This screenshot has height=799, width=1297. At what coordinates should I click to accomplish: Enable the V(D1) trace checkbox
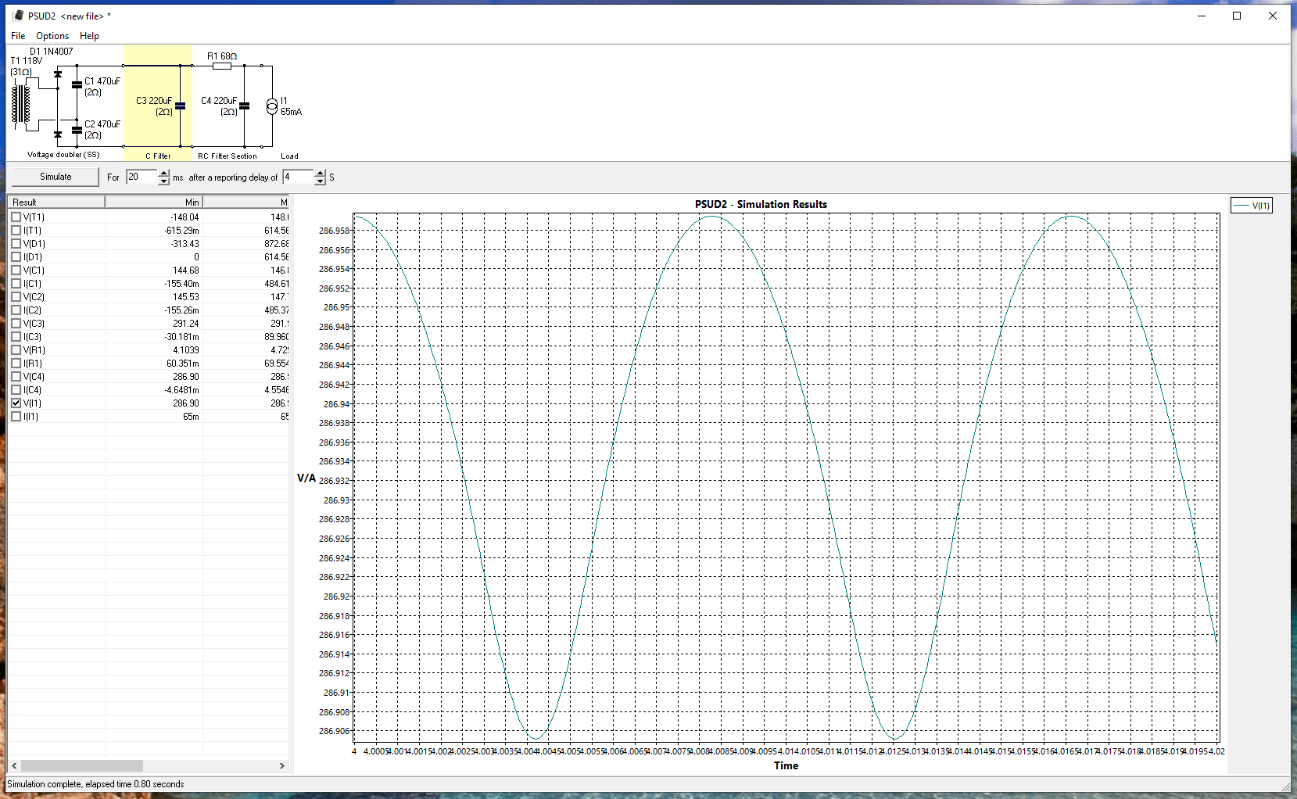coord(16,244)
